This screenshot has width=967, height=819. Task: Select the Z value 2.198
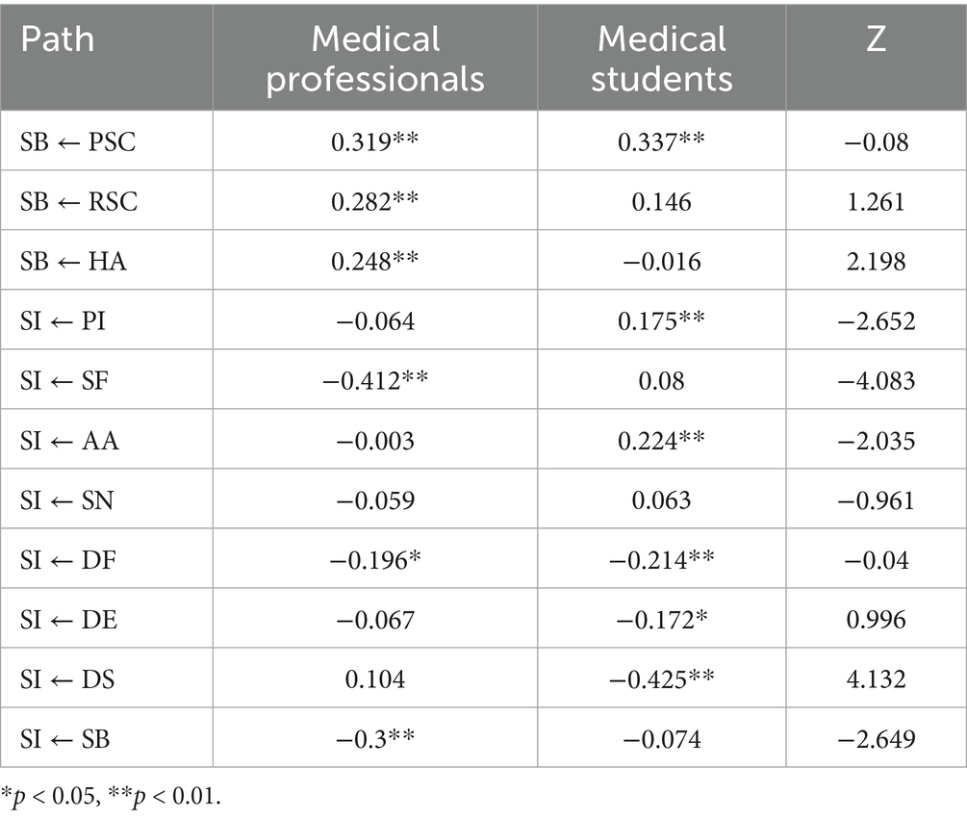(876, 260)
